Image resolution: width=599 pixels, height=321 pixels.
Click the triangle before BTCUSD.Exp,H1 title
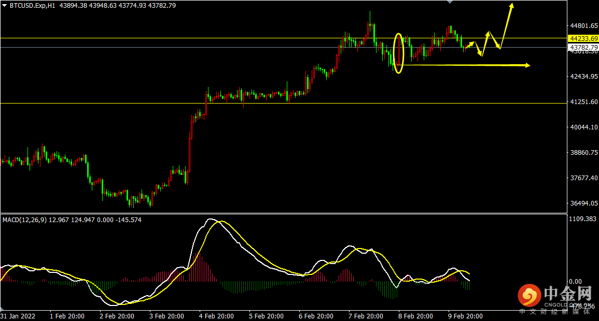click(x=5, y=6)
